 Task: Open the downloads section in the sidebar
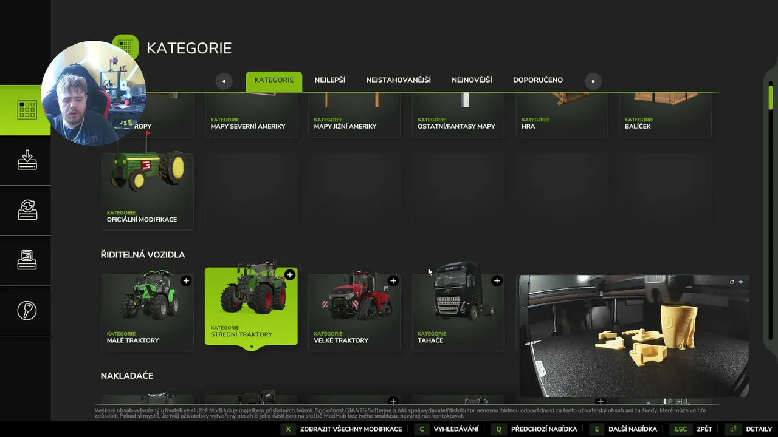click(x=26, y=160)
